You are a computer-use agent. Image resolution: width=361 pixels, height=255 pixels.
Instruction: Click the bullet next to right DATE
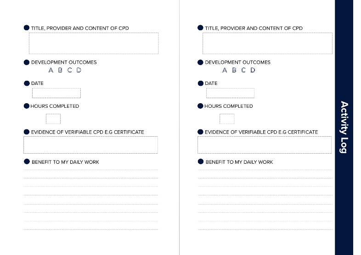click(201, 83)
